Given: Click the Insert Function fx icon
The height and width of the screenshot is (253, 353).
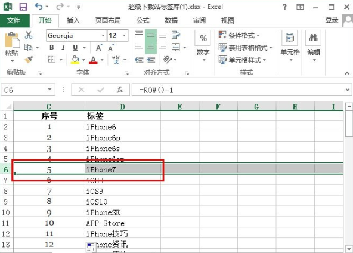Looking at the screenshot, I should tap(120, 90).
